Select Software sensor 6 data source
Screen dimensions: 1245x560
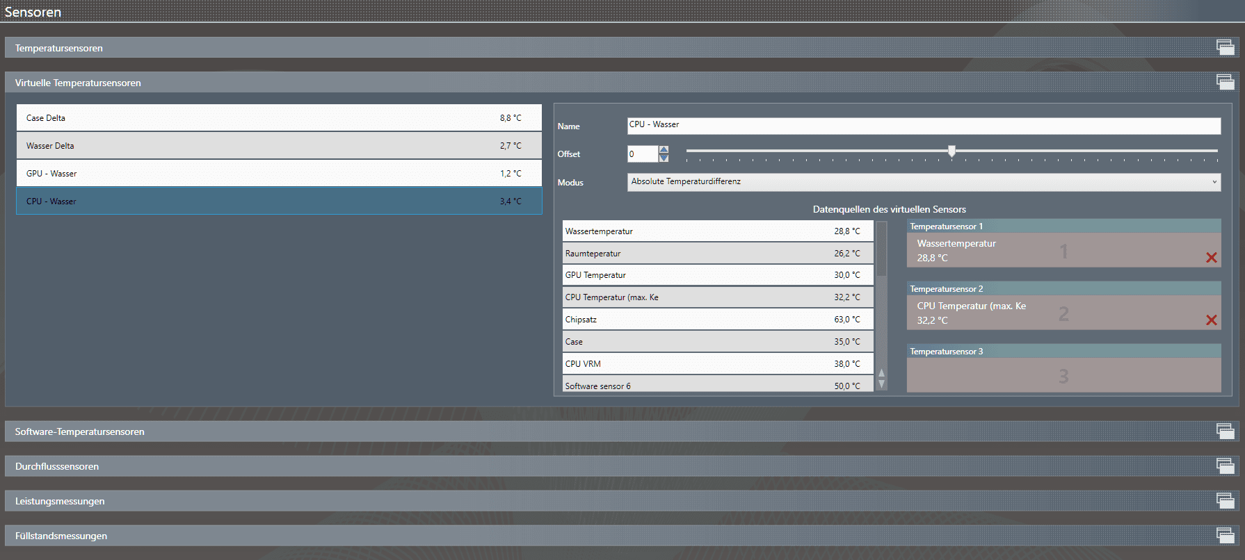[x=718, y=384]
